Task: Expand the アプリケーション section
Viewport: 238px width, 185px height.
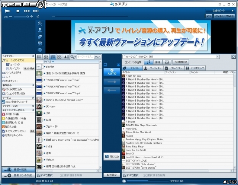Action: point(33,106)
